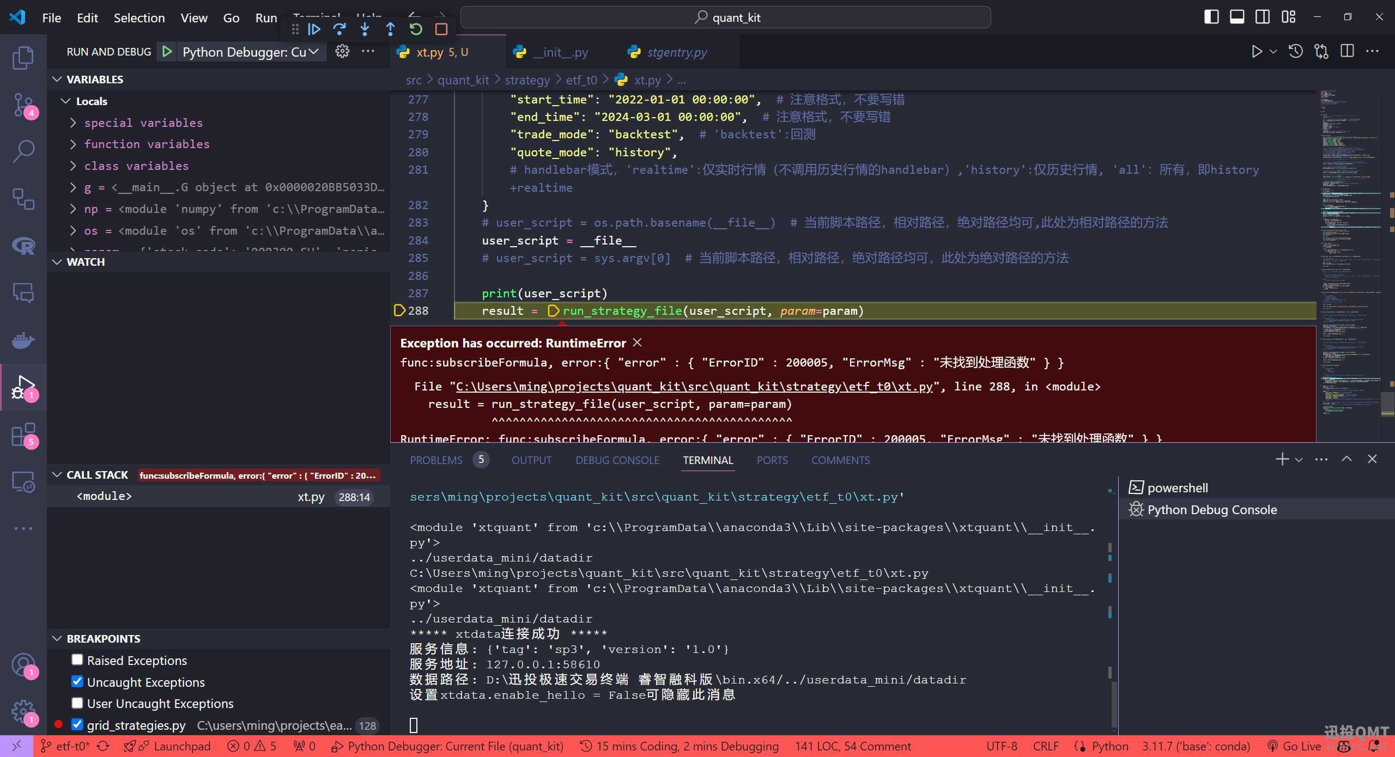The height and width of the screenshot is (757, 1395).
Task: Open run button dropdown arrow
Action: point(1273,52)
